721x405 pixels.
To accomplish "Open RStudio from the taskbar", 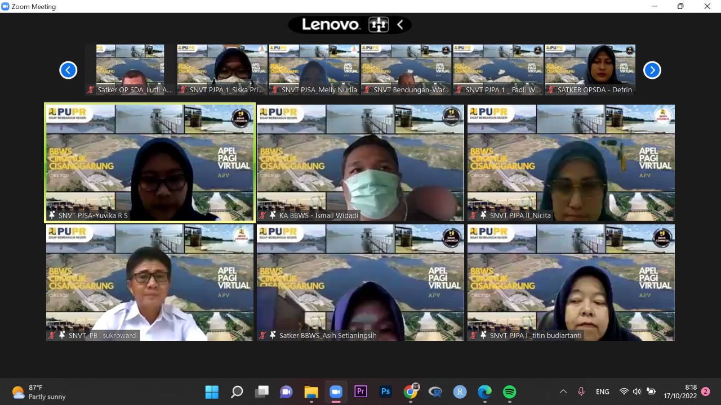I will pos(460,391).
